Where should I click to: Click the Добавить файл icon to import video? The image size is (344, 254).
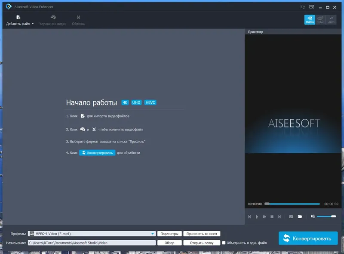18,16
